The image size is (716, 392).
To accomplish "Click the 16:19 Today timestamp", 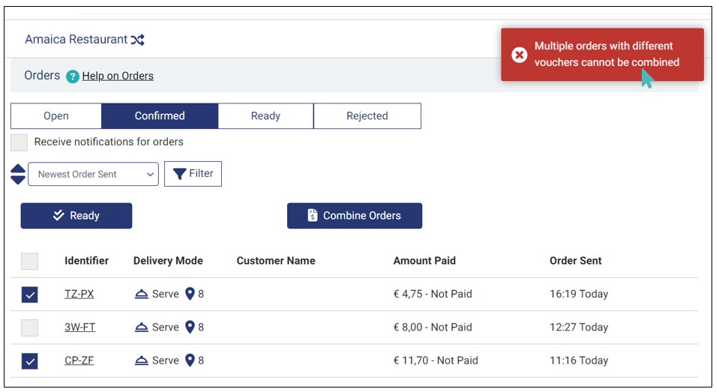I will [x=579, y=294].
